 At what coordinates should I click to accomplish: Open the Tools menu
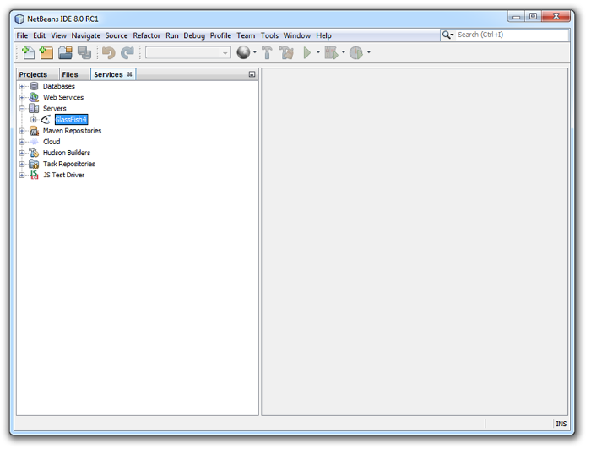[269, 35]
